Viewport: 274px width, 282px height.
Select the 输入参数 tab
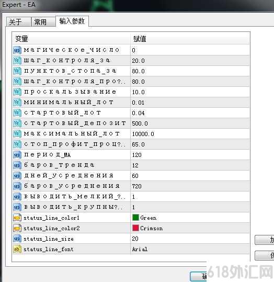[x=72, y=21]
